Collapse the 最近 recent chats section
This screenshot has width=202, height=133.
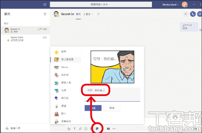click(x=5, y=24)
